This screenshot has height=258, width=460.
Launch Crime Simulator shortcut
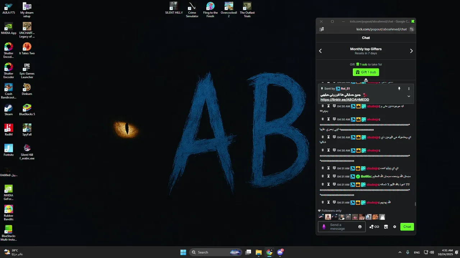(192, 10)
